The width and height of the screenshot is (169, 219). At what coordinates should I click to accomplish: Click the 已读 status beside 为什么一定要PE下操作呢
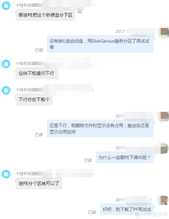point(88,160)
